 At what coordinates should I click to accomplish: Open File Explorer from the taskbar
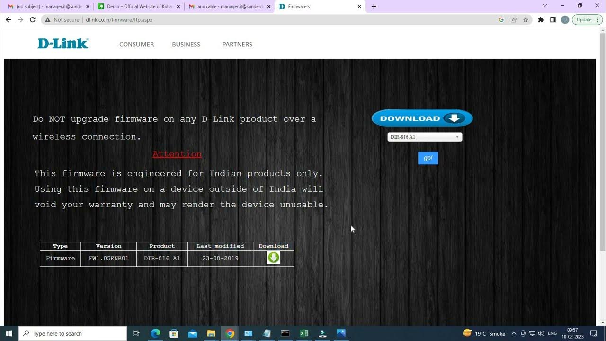click(x=211, y=333)
